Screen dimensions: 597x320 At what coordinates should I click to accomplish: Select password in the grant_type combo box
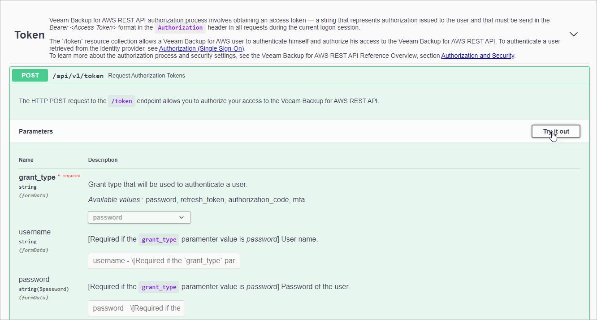(x=139, y=217)
